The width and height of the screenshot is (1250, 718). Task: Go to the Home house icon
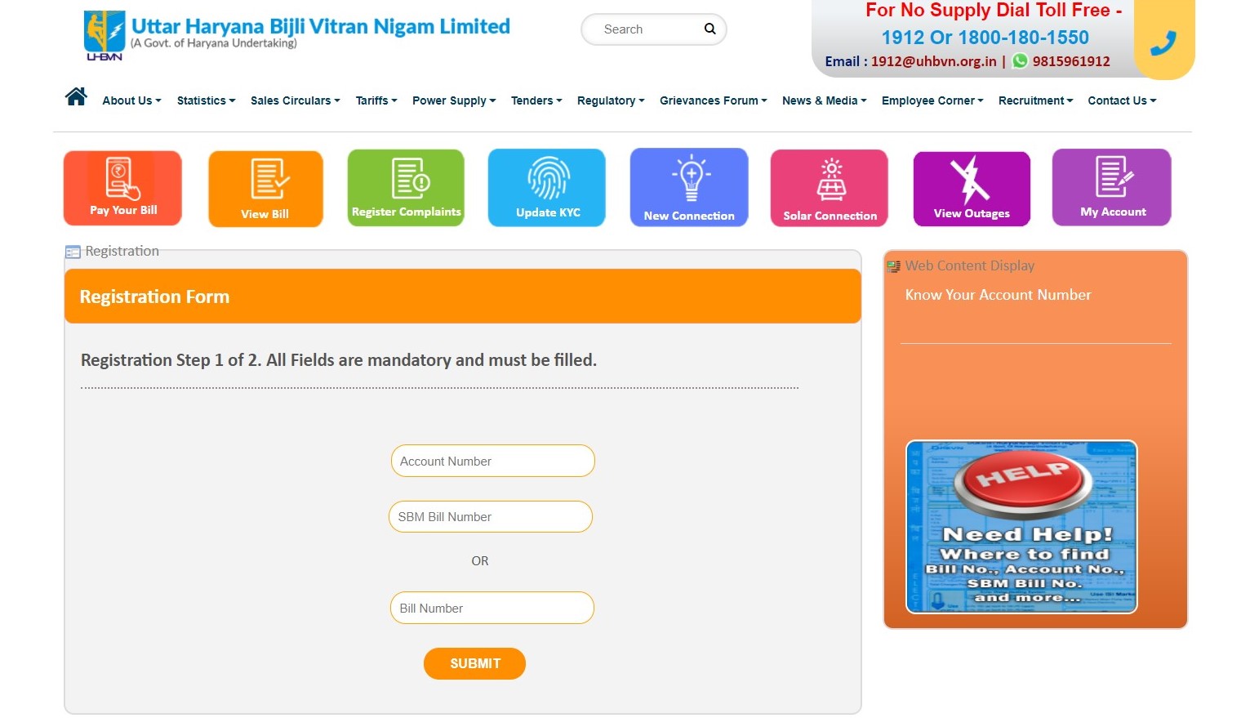(76, 97)
